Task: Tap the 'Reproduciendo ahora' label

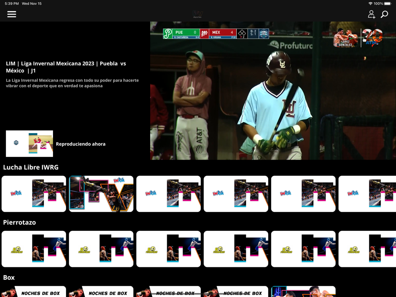Action: coord(80,144)
